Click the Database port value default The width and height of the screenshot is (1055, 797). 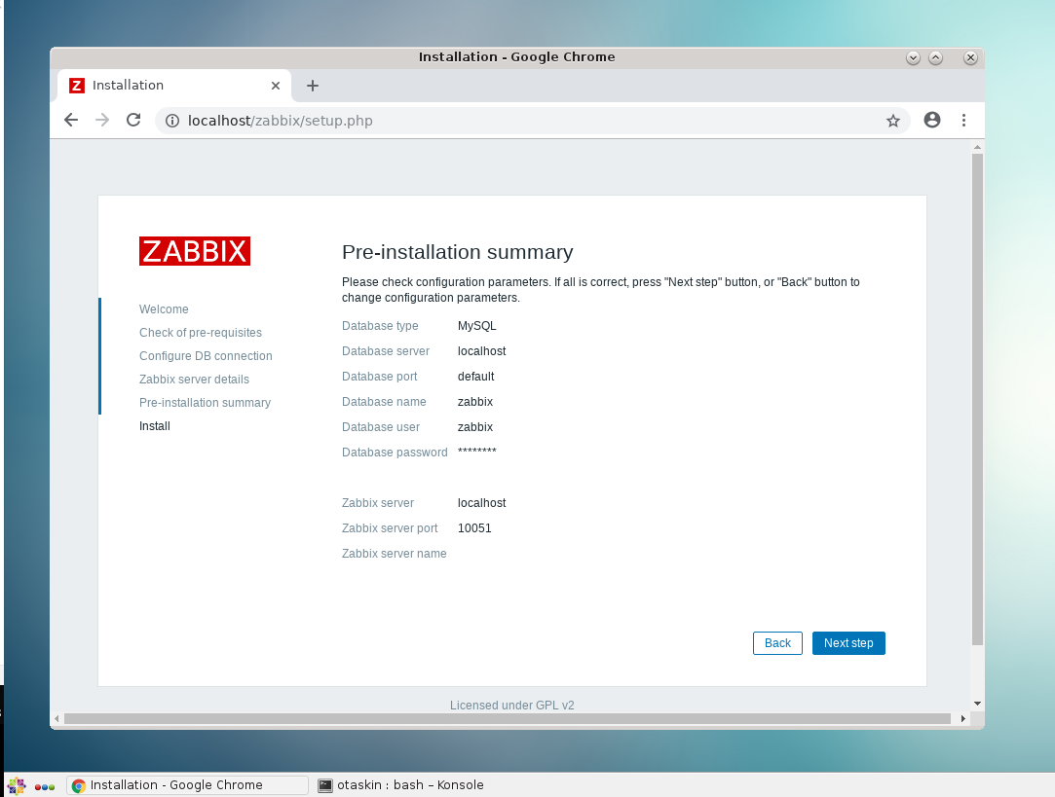(x=475, y=377)
